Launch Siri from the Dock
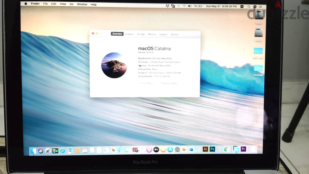The width and height of the screenshot is (309, 174). (41, 151)
